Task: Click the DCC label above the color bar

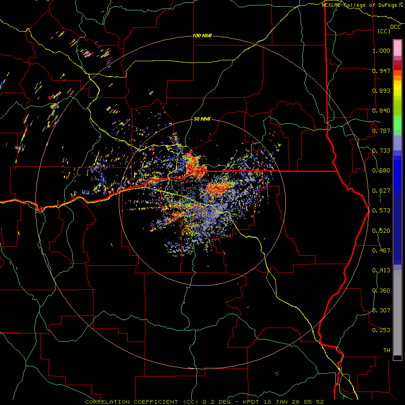Action: point(396,27)
